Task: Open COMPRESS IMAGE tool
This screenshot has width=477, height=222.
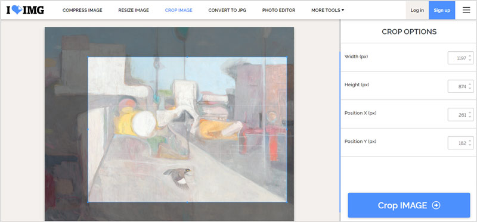Action: [82, 10]
